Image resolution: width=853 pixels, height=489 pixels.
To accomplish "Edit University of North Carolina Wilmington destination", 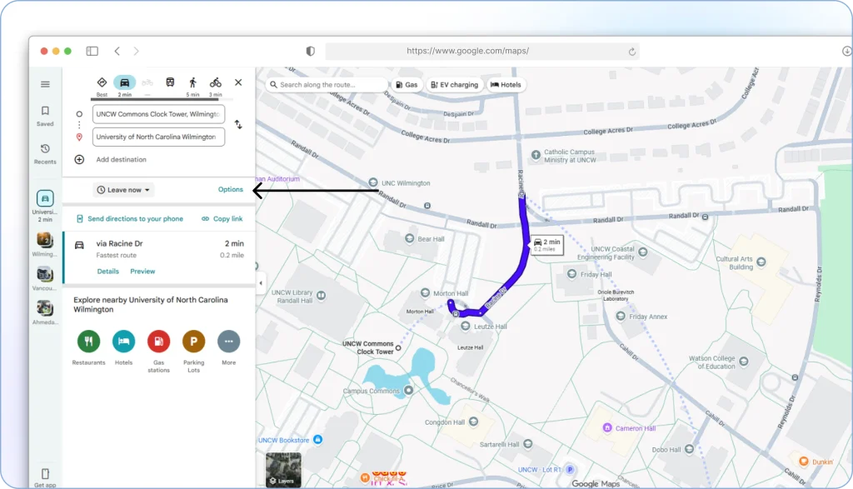I will [x=158, y=137].
